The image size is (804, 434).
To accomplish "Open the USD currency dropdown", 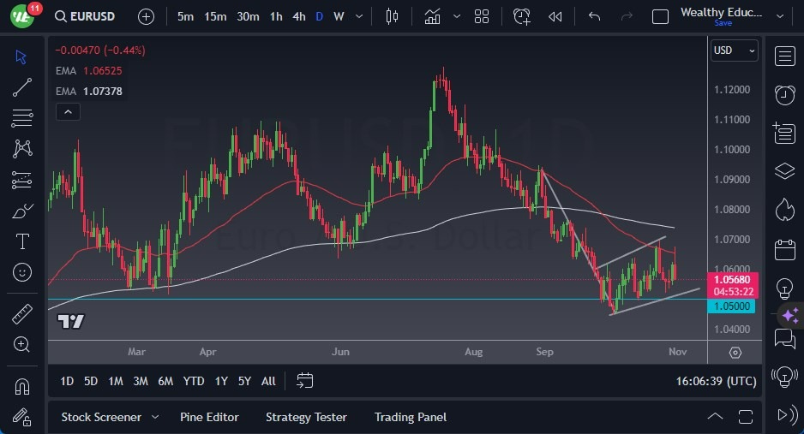I will click(x=735, y=51).
